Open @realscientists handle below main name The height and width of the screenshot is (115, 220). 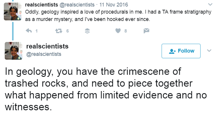click(44, 54)
